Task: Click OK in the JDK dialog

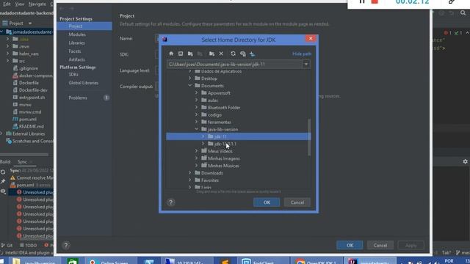Action: click(x=267, y=202)
